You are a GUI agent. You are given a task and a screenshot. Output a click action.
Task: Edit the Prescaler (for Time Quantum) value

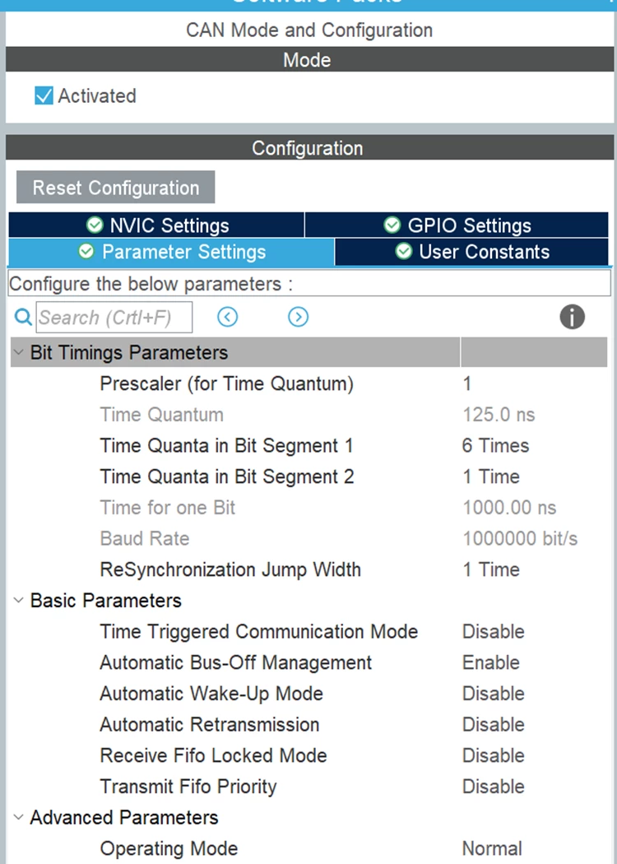point(466,383)
